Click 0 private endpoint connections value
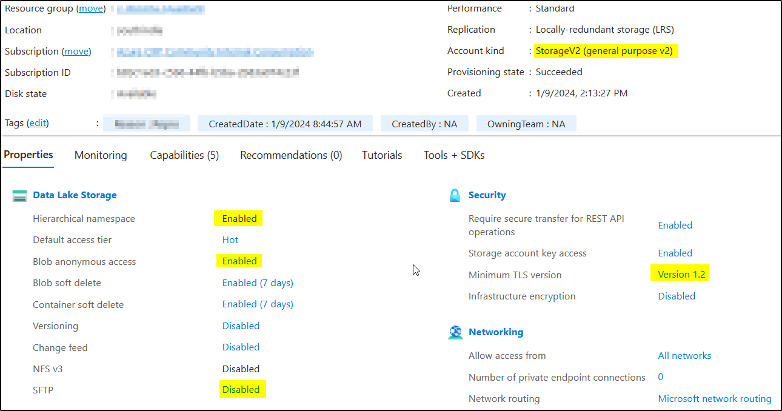This screenshot has height=411, width=782. pos(661,377)
